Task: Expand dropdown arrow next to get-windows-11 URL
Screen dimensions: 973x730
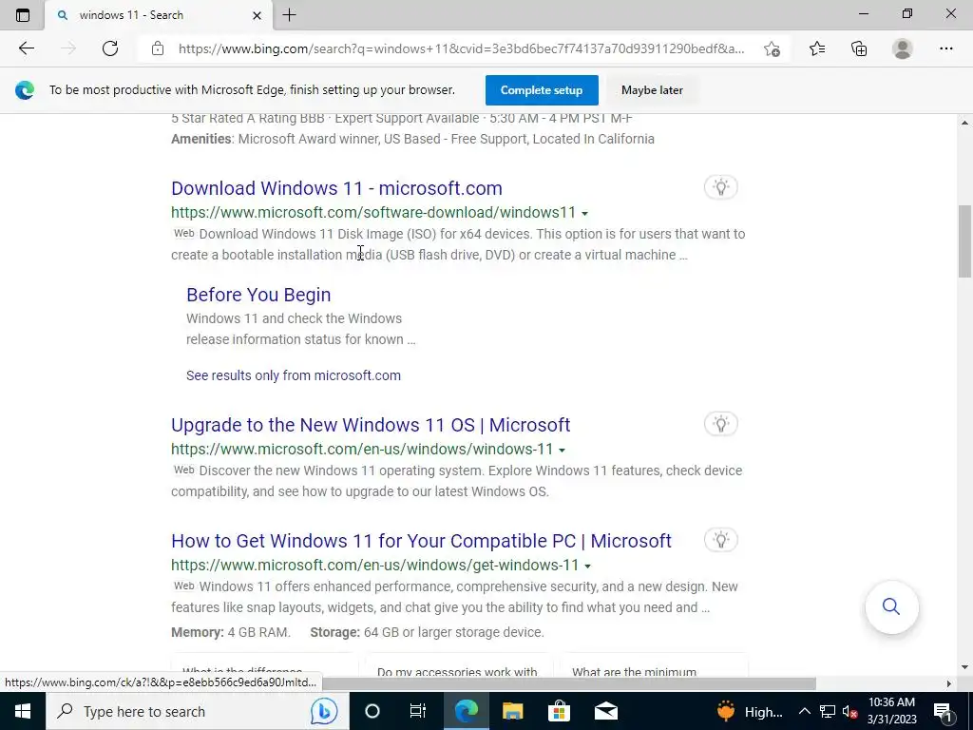Action: click(587, 566)
